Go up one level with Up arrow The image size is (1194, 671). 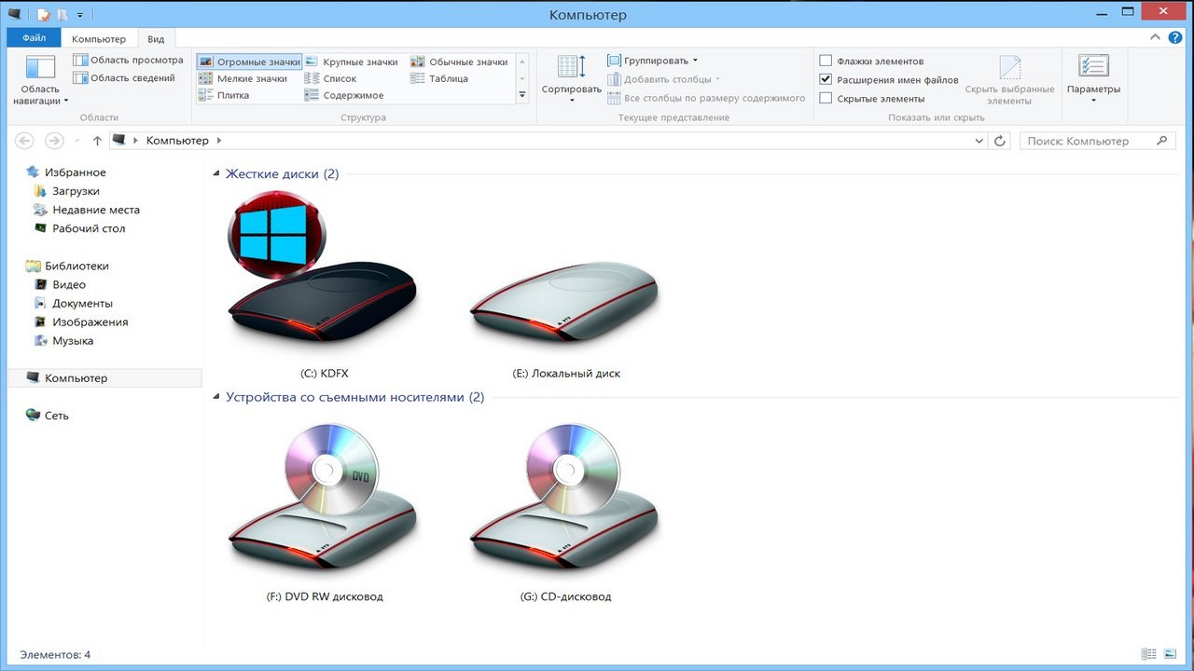[97, 141]
